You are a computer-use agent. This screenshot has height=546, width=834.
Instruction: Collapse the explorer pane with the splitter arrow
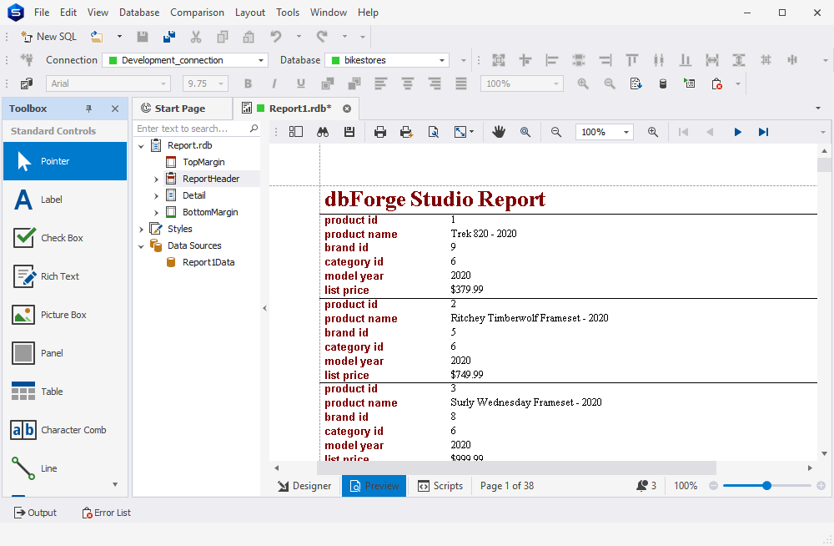[265, 308]
